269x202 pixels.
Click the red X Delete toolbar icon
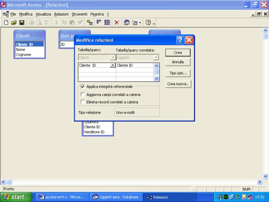tap(117, 23)
